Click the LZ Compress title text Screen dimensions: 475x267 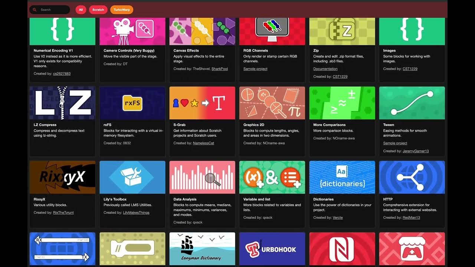45,125
